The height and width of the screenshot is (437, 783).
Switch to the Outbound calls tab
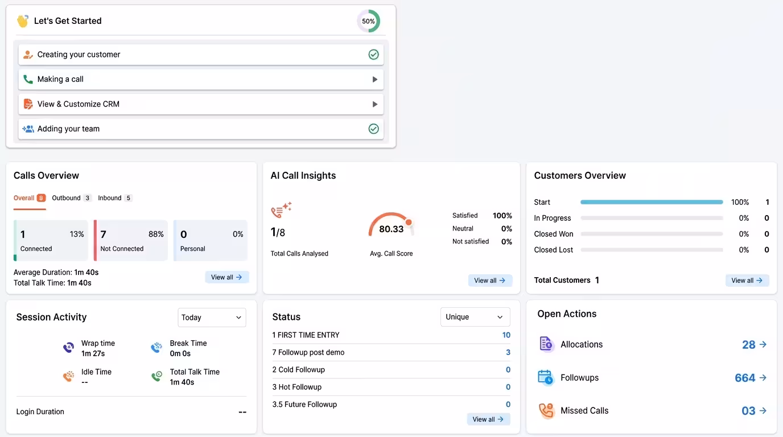72,198
